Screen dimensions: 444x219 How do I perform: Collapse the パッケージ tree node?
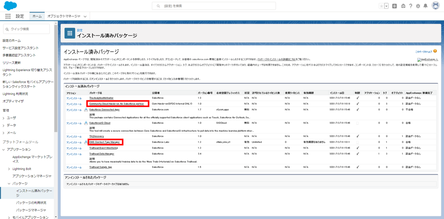[x=9, y=184]
